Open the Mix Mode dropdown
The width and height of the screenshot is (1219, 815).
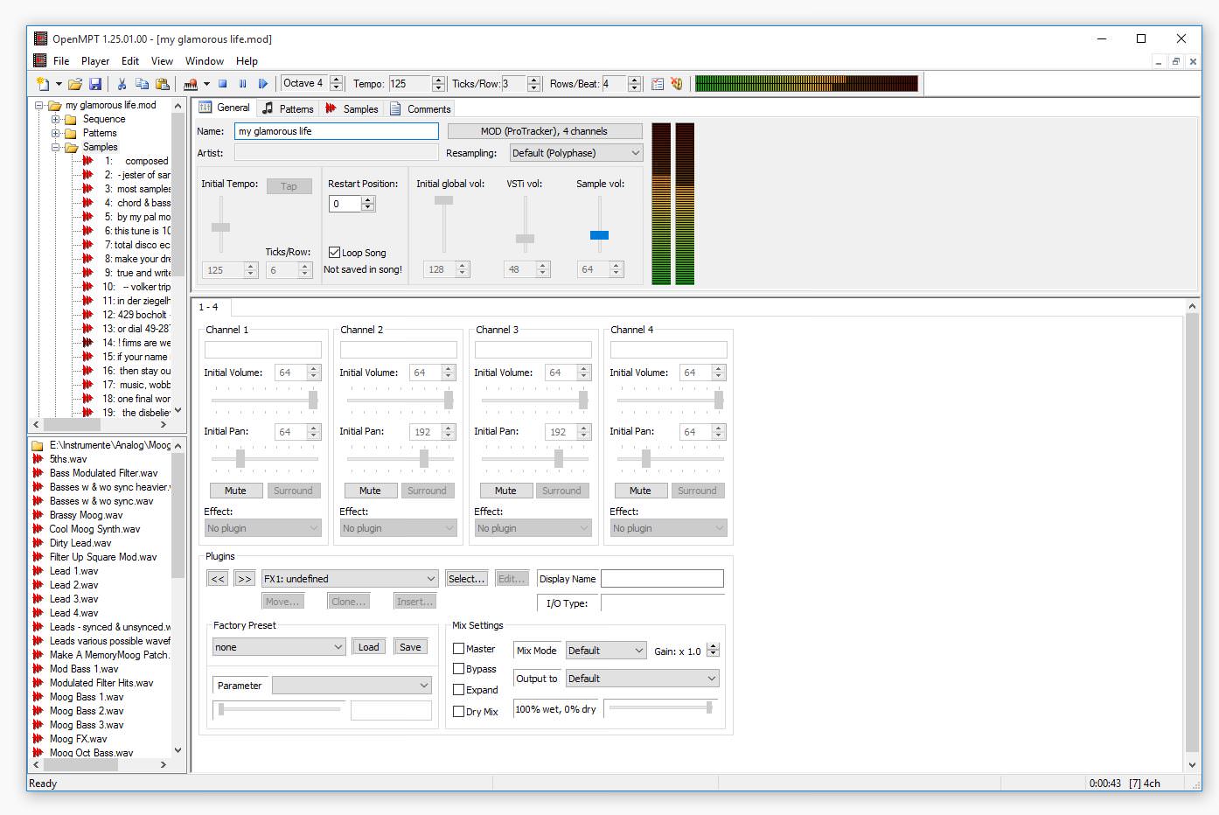click(605, 651)
